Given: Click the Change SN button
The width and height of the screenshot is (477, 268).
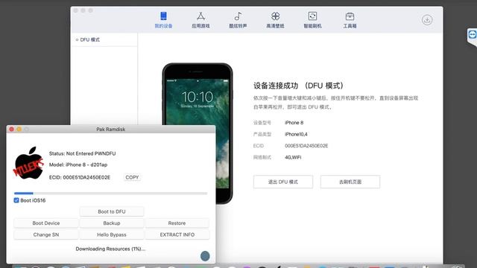Looking at the screenshot, I should point(46,234).
